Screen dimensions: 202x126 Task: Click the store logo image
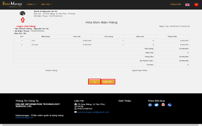pyautogui.click(x=23, y=13)
